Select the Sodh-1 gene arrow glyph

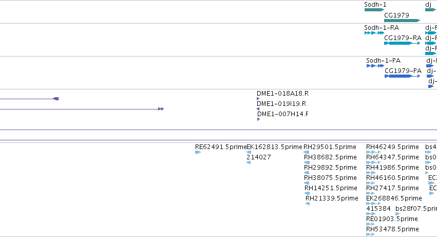[x=374, y=10]
